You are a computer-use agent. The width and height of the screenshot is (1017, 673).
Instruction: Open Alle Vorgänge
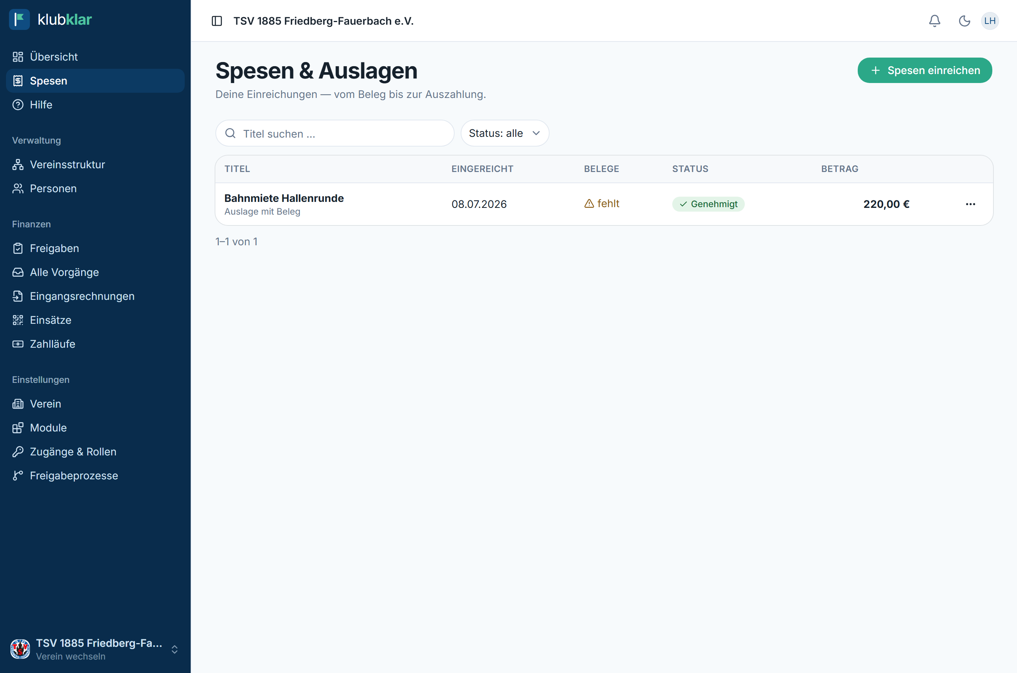pos(95,272)
